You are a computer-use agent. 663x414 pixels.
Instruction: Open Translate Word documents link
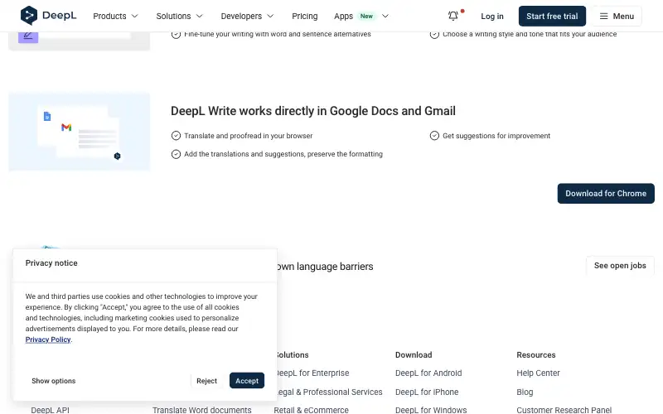point(201,410)
